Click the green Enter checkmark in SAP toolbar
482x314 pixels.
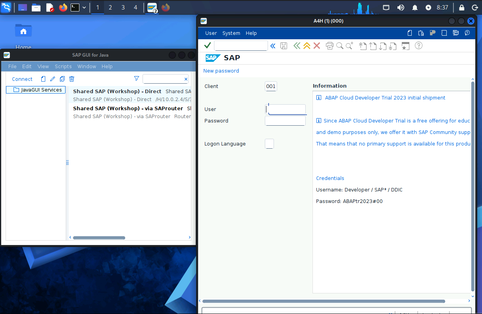click(x=207, y=46)
